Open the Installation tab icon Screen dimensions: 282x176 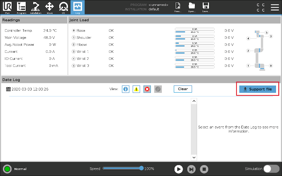pyautogui.click(x=35, y=7)
